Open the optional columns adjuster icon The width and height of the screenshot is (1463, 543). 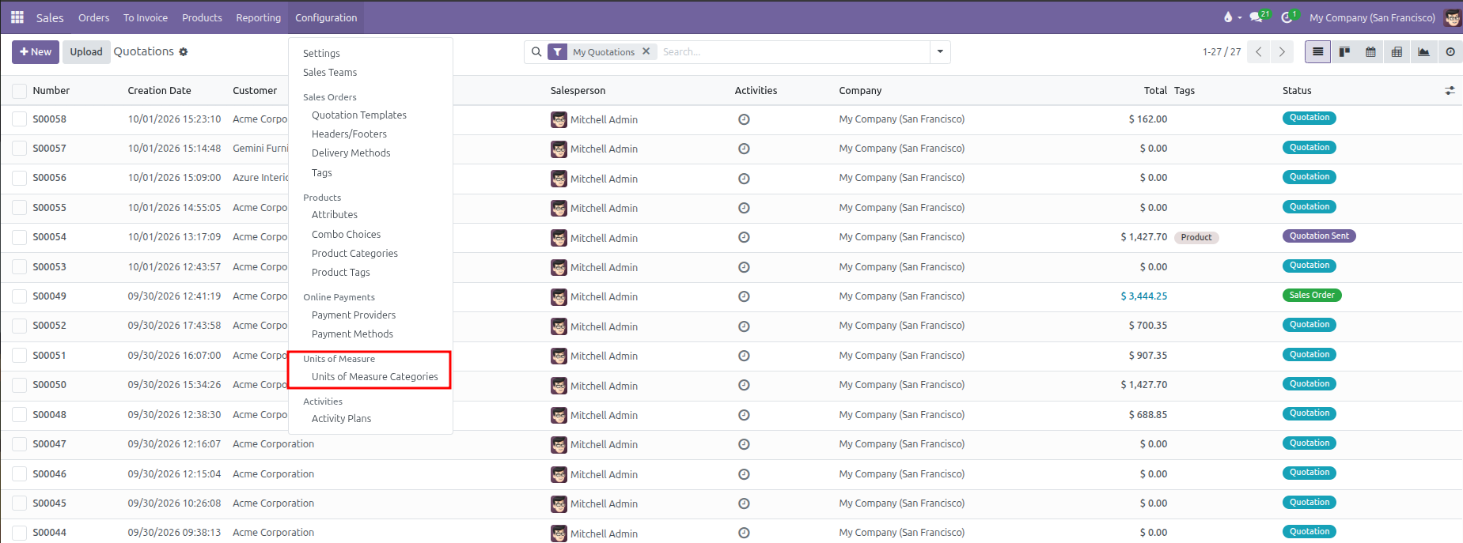1450,91
